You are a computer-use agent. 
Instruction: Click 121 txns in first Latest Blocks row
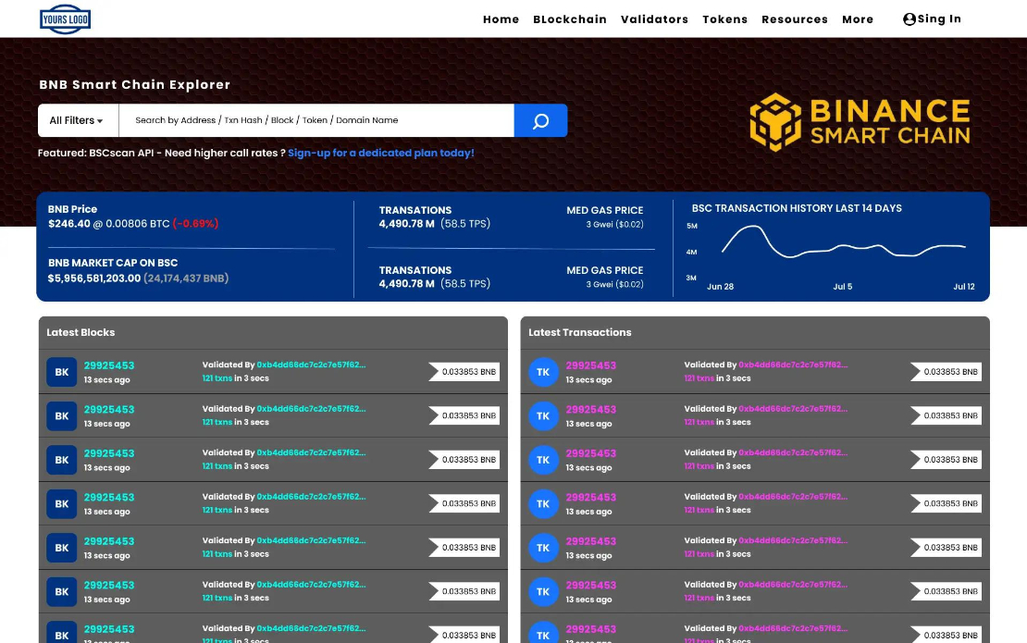click(x=217, y=378)
